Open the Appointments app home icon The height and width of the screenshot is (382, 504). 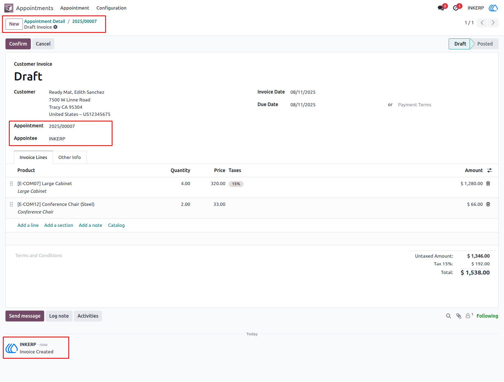(9, 8)
